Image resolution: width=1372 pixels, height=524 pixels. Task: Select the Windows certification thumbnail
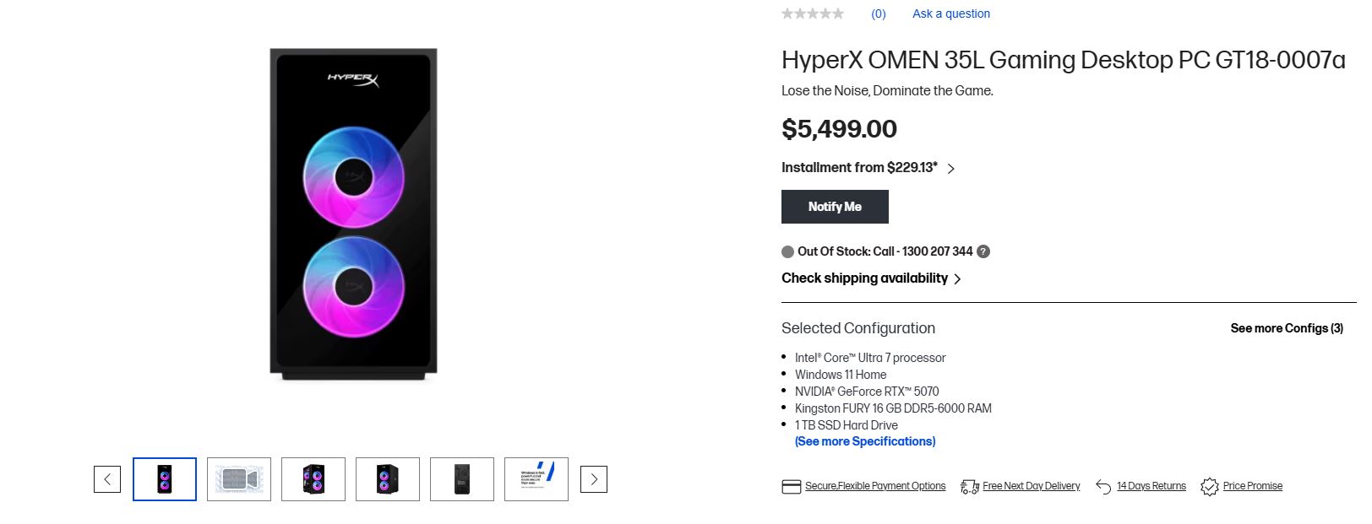(536, 478)
